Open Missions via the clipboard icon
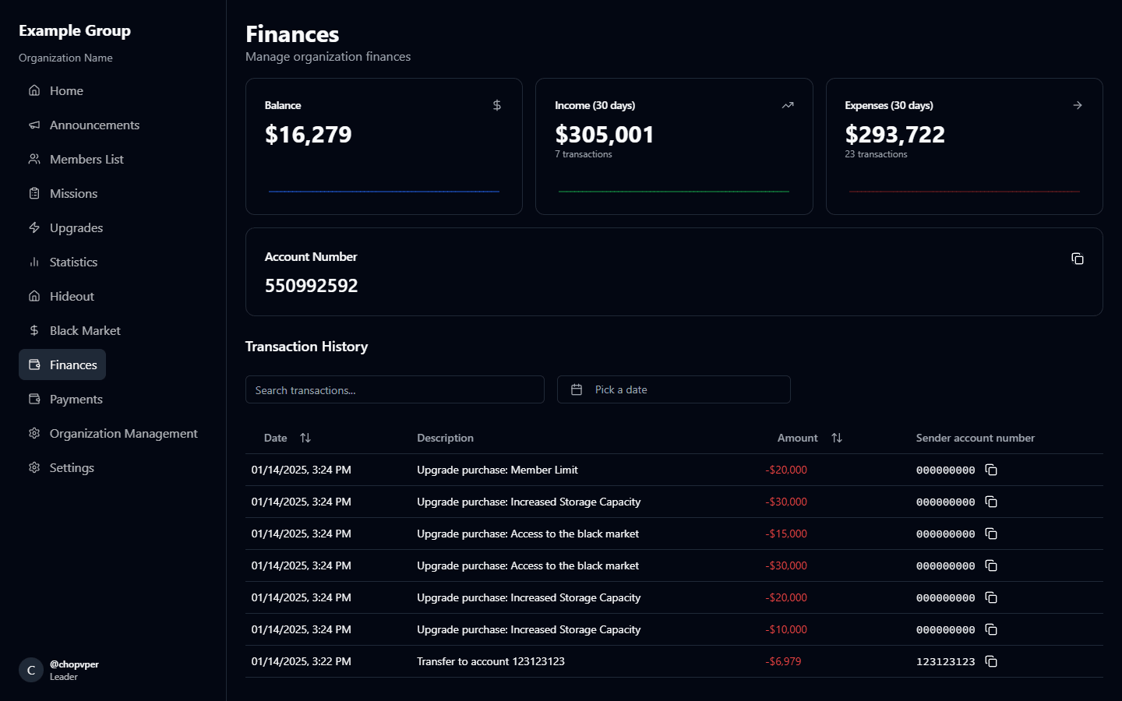This screenshot has height=701, width=1122. pyautogui.click(x=34, y=193)
